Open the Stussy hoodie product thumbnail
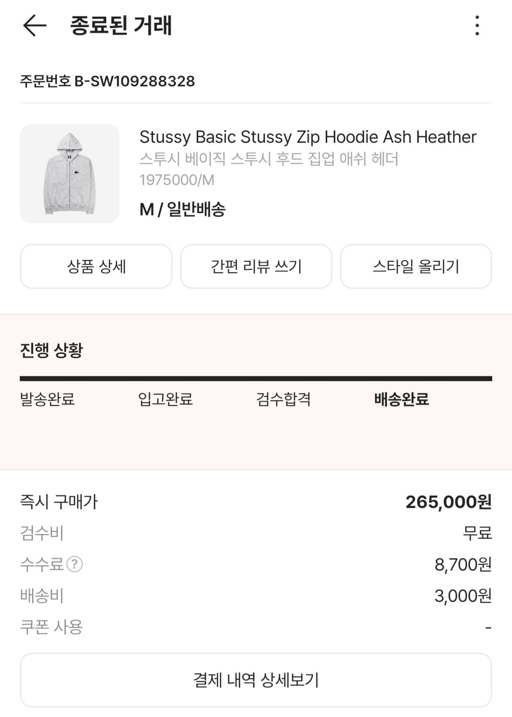 tap(70, 174)
